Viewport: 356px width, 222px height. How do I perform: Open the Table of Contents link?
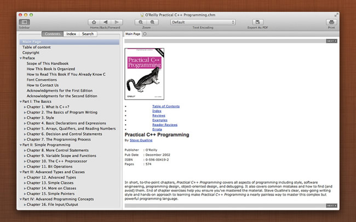165,106
